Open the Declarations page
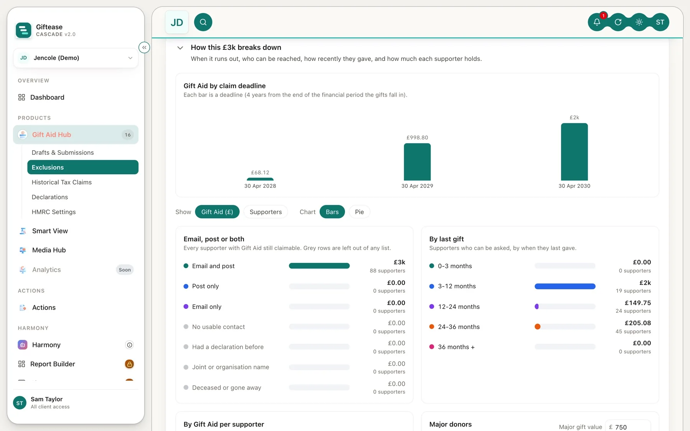The width and height of the screenshot is (690, 431). pyautogui.click(x=50, y=197)
